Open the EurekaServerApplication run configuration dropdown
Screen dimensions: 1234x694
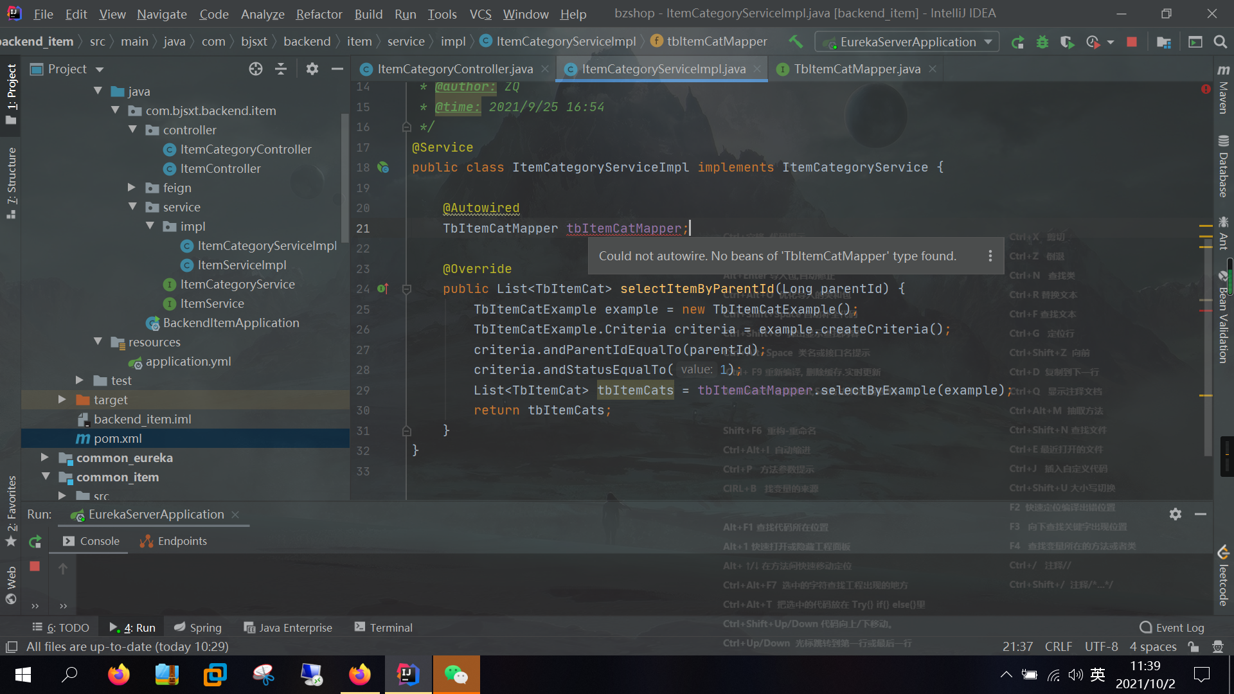(907, 42)
